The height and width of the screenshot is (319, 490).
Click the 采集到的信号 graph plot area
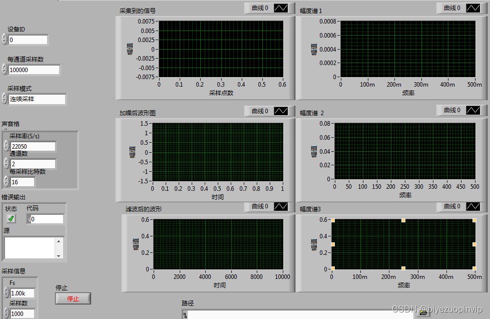coord(221,49)
